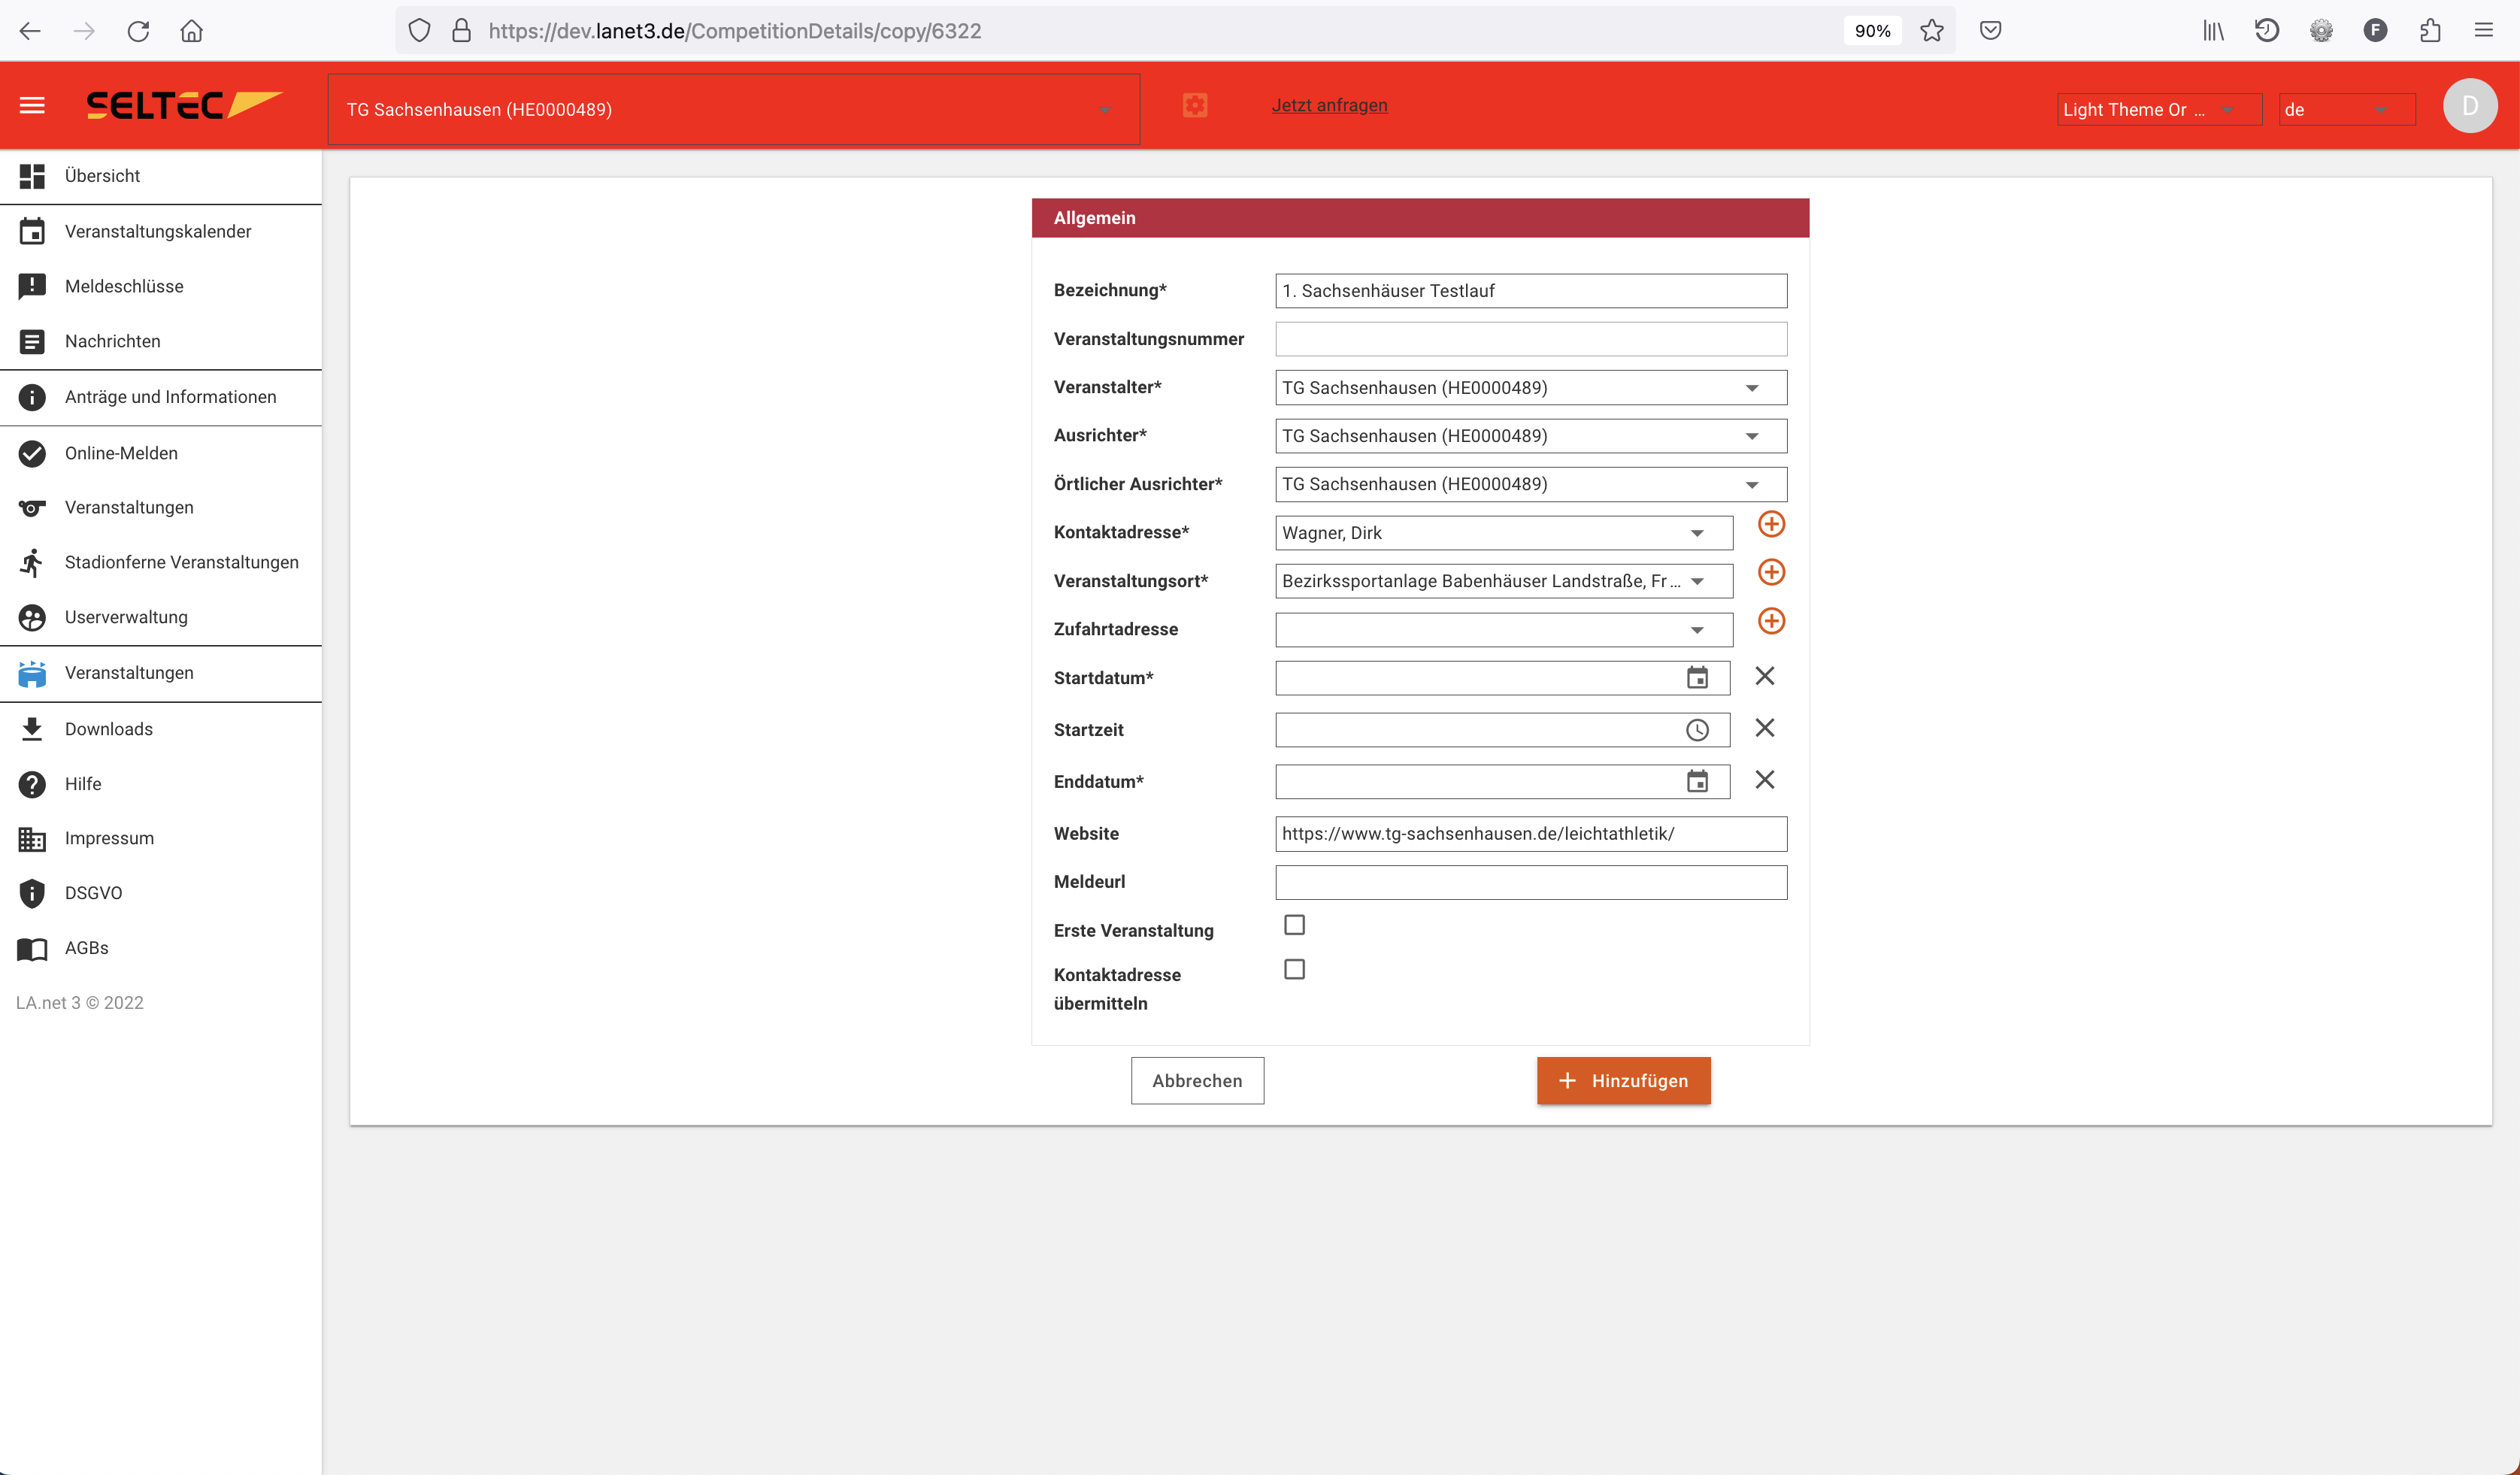Clear the Startdatum field with X
The height and width of the screenshot is (1475, 2520).
coord(1765,676)
